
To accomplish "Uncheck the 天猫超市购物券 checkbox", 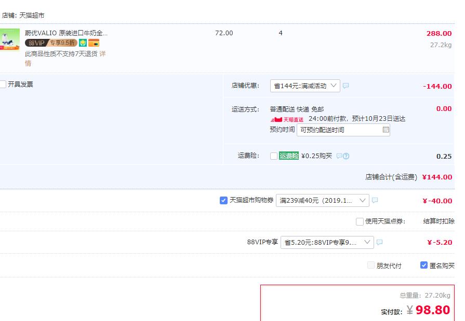I will coord(223,201).
